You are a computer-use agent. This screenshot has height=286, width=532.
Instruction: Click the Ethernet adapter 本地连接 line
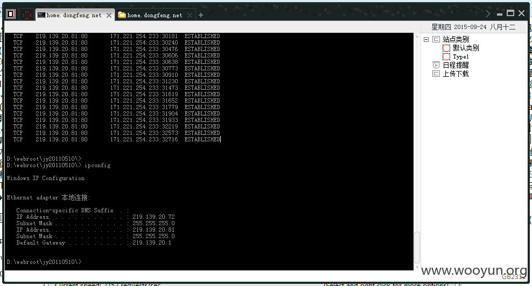pos(48,197)
